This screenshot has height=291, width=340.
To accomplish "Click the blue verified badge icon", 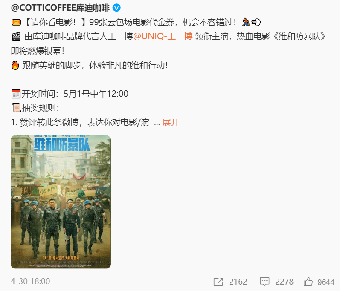I will 116,8.
